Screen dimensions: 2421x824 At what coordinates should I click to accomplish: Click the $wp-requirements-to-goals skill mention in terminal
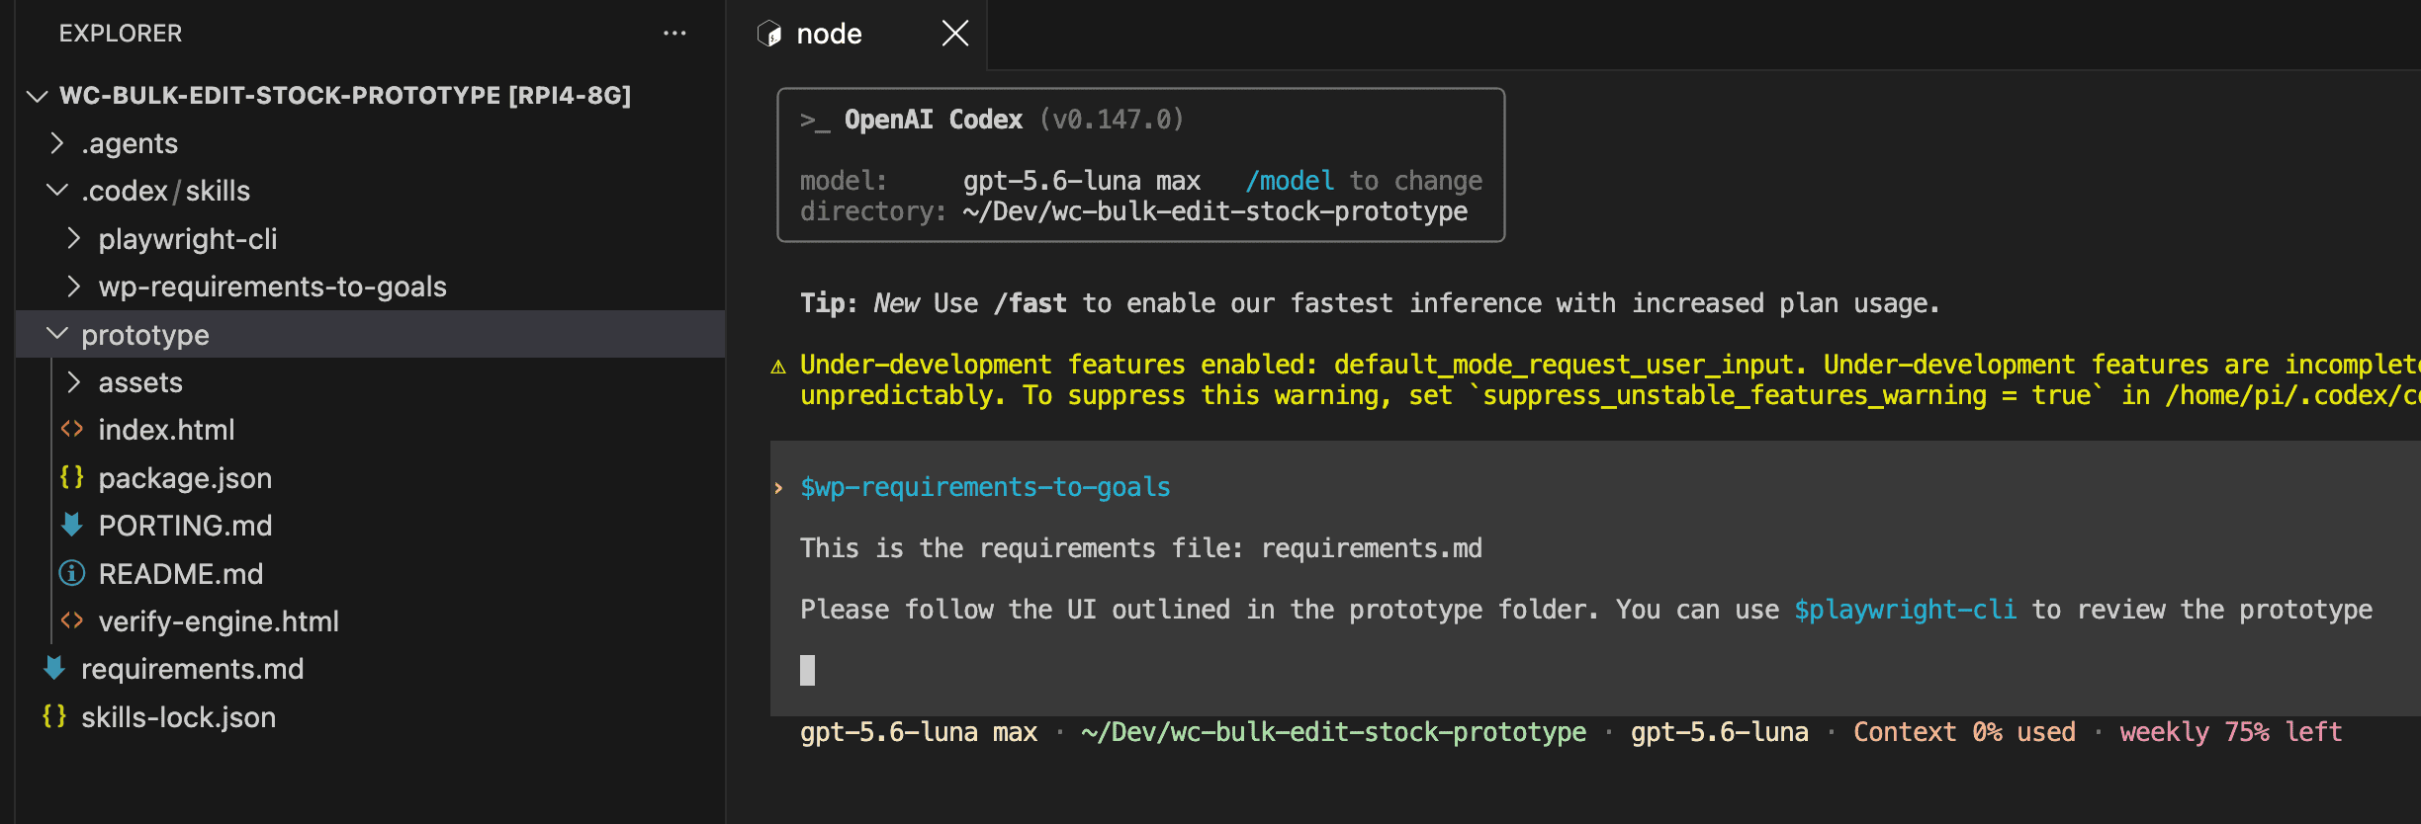pos(985,487)
